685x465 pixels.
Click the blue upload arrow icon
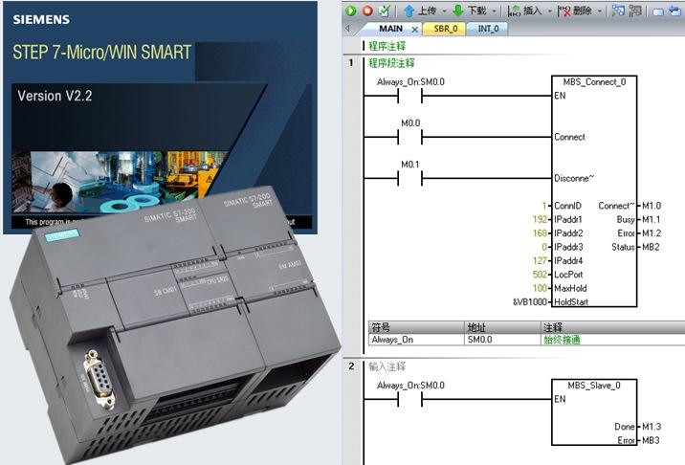(409, 11)
